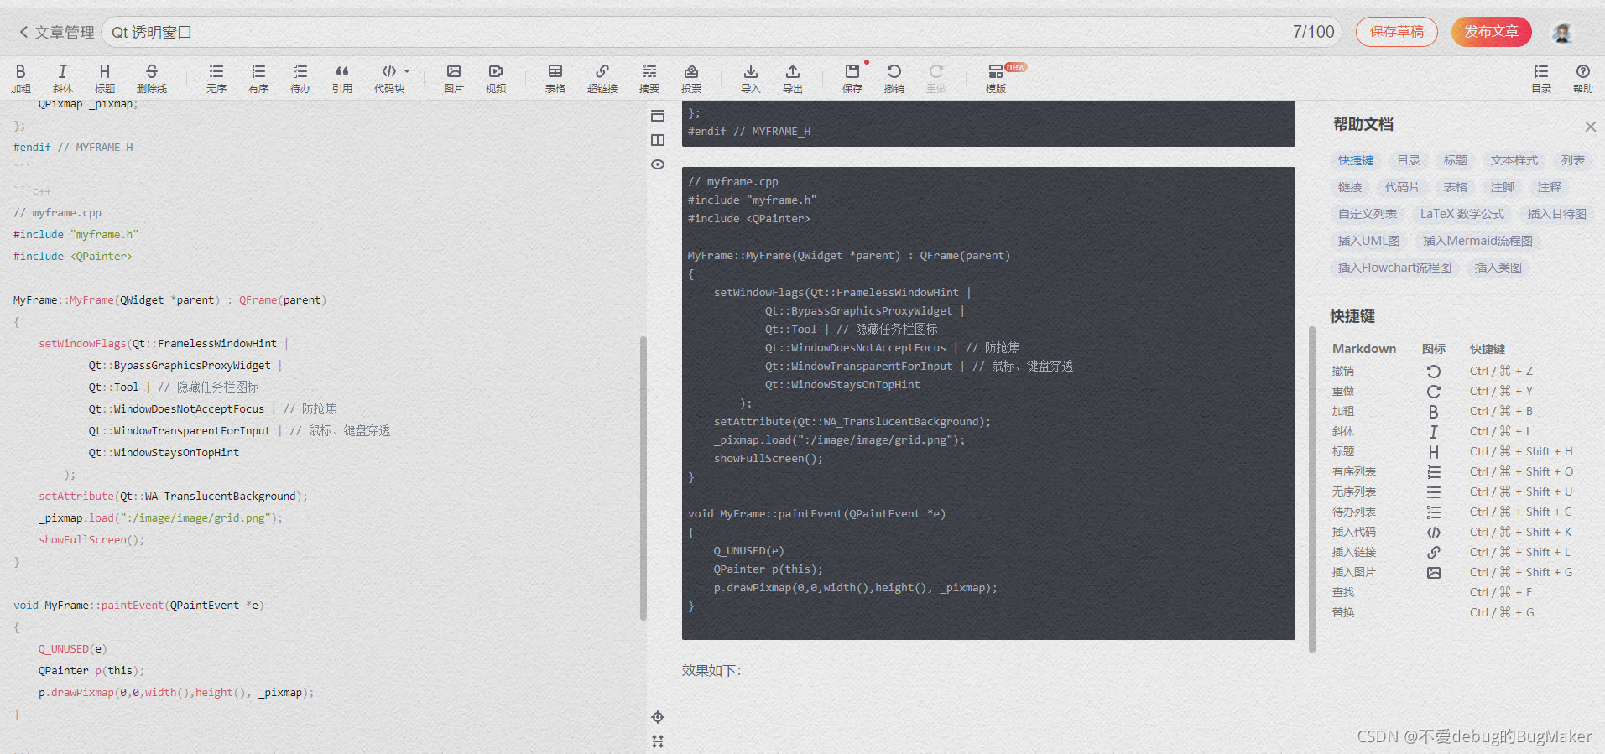This screenshot has height=754, width=1605.
Task: Open the 插入UML图 help section
Action: (1369, 241)
